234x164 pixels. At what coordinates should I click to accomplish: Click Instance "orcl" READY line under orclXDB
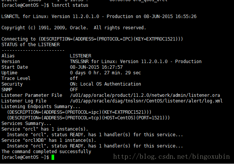[x=95, y=146]
